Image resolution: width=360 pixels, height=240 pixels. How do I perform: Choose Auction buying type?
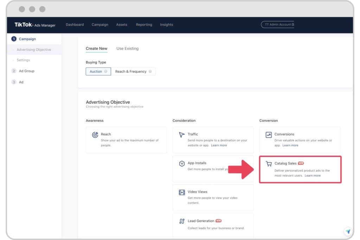[98, 71]
